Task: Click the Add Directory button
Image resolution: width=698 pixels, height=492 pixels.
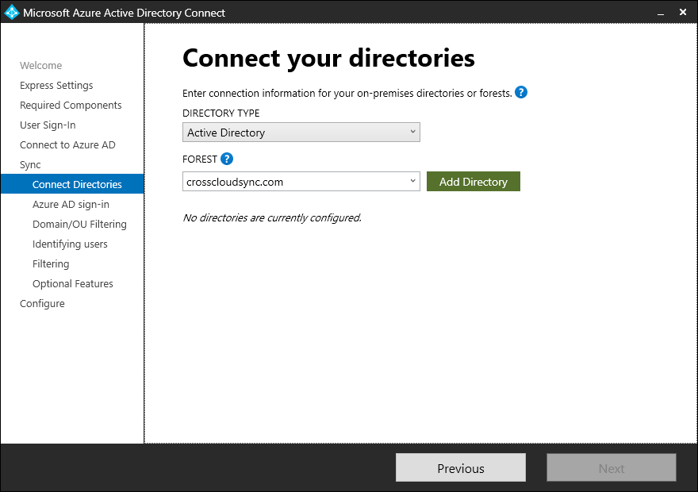Action: coord(473,181)
